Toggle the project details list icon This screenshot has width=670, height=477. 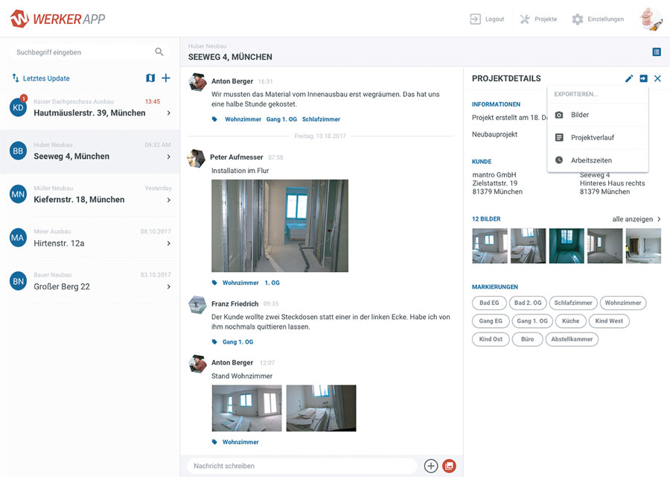pos(657,51)
